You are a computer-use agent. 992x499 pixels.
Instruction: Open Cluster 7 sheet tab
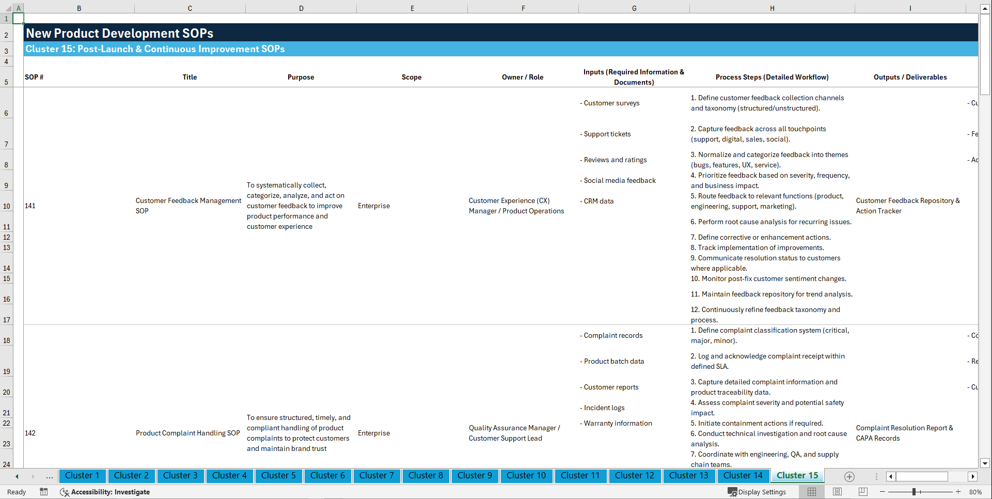376,476
